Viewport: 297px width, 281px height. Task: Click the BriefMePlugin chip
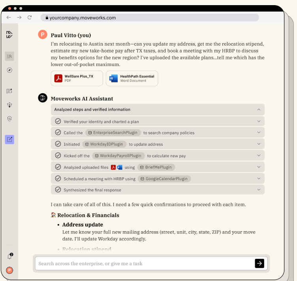[x=156, y=167]
